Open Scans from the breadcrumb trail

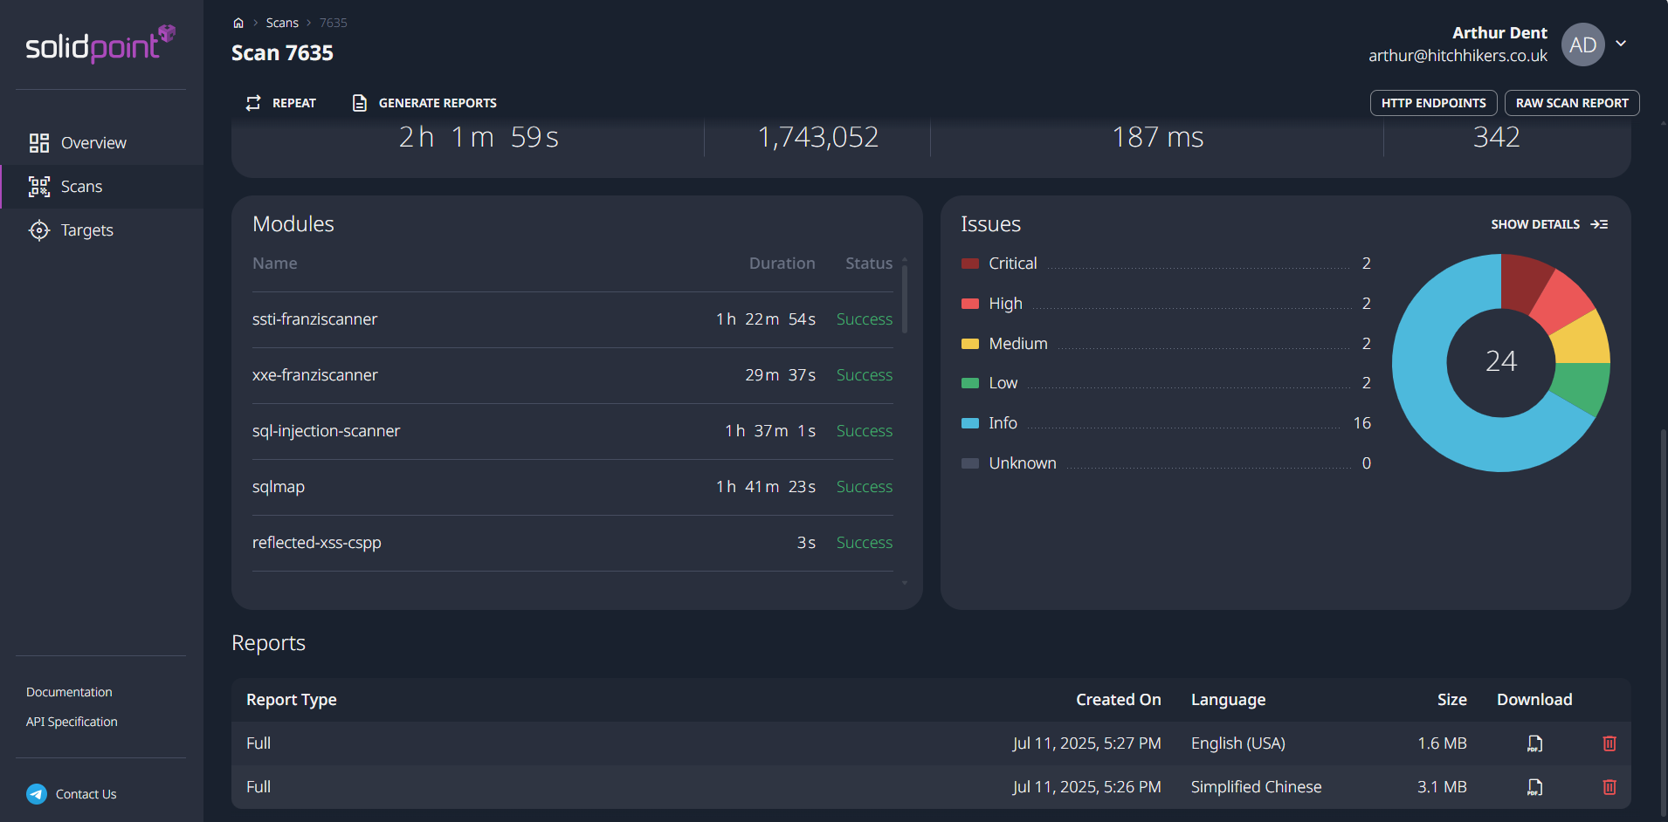[282, 22]
